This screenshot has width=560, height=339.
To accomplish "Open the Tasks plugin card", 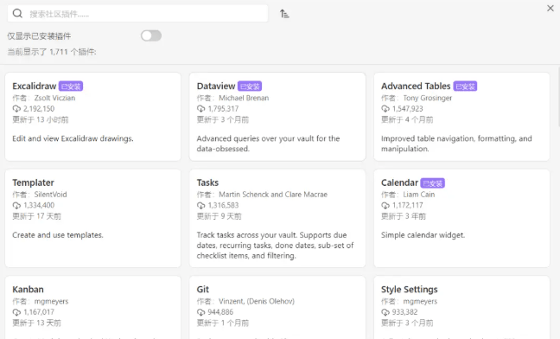I will [277, 218].
